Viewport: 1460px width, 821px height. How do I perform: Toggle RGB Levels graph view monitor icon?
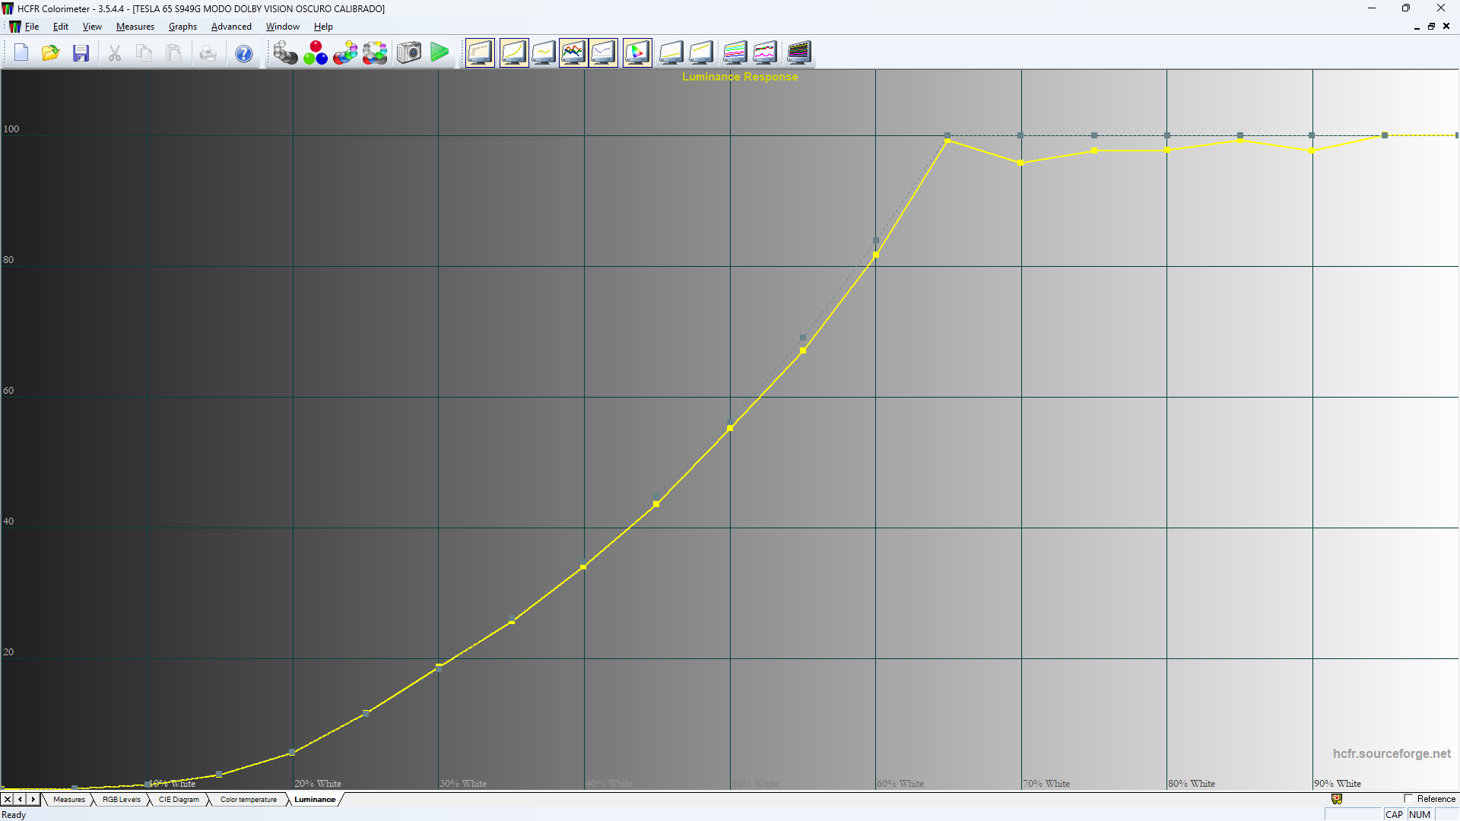[x=573, y=53]
